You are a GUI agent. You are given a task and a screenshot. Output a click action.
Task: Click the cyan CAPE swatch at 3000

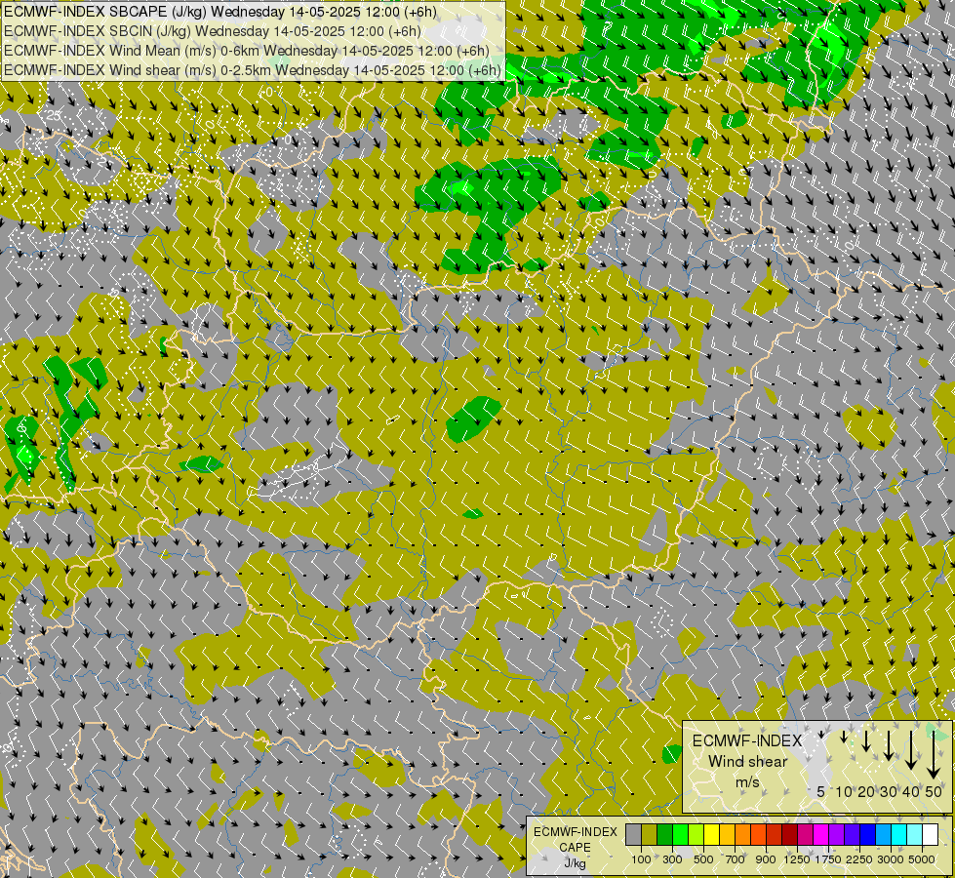[899, 834]
